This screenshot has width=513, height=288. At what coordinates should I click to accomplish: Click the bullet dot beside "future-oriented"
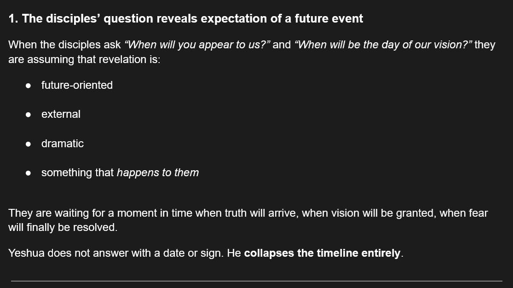tap(29, 86)
